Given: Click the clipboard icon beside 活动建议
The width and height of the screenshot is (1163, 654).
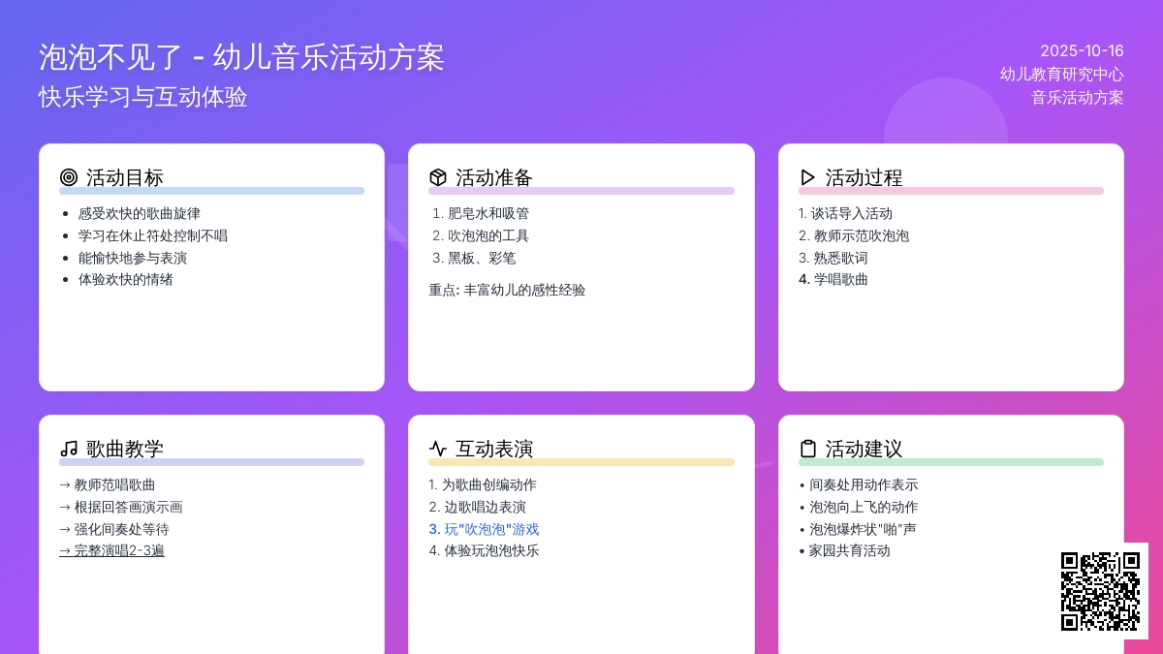Looking at the screenshot, I should pyautogui.click(x=807, y=449).
